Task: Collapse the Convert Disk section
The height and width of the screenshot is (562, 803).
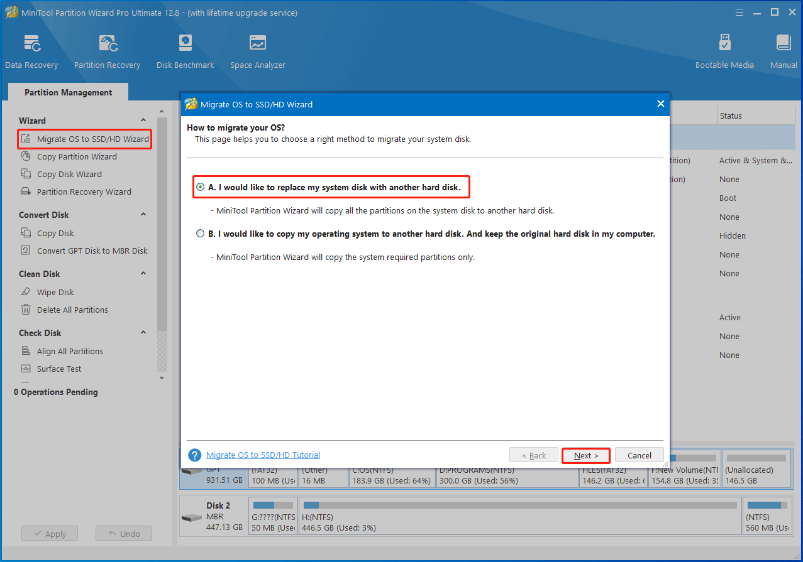Action: [x=143, y=215]
